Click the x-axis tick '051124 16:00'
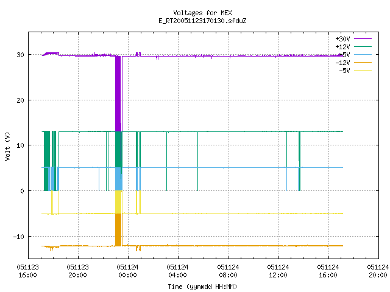Viewport: 390px width, 292px height. [x=328, y=271]
